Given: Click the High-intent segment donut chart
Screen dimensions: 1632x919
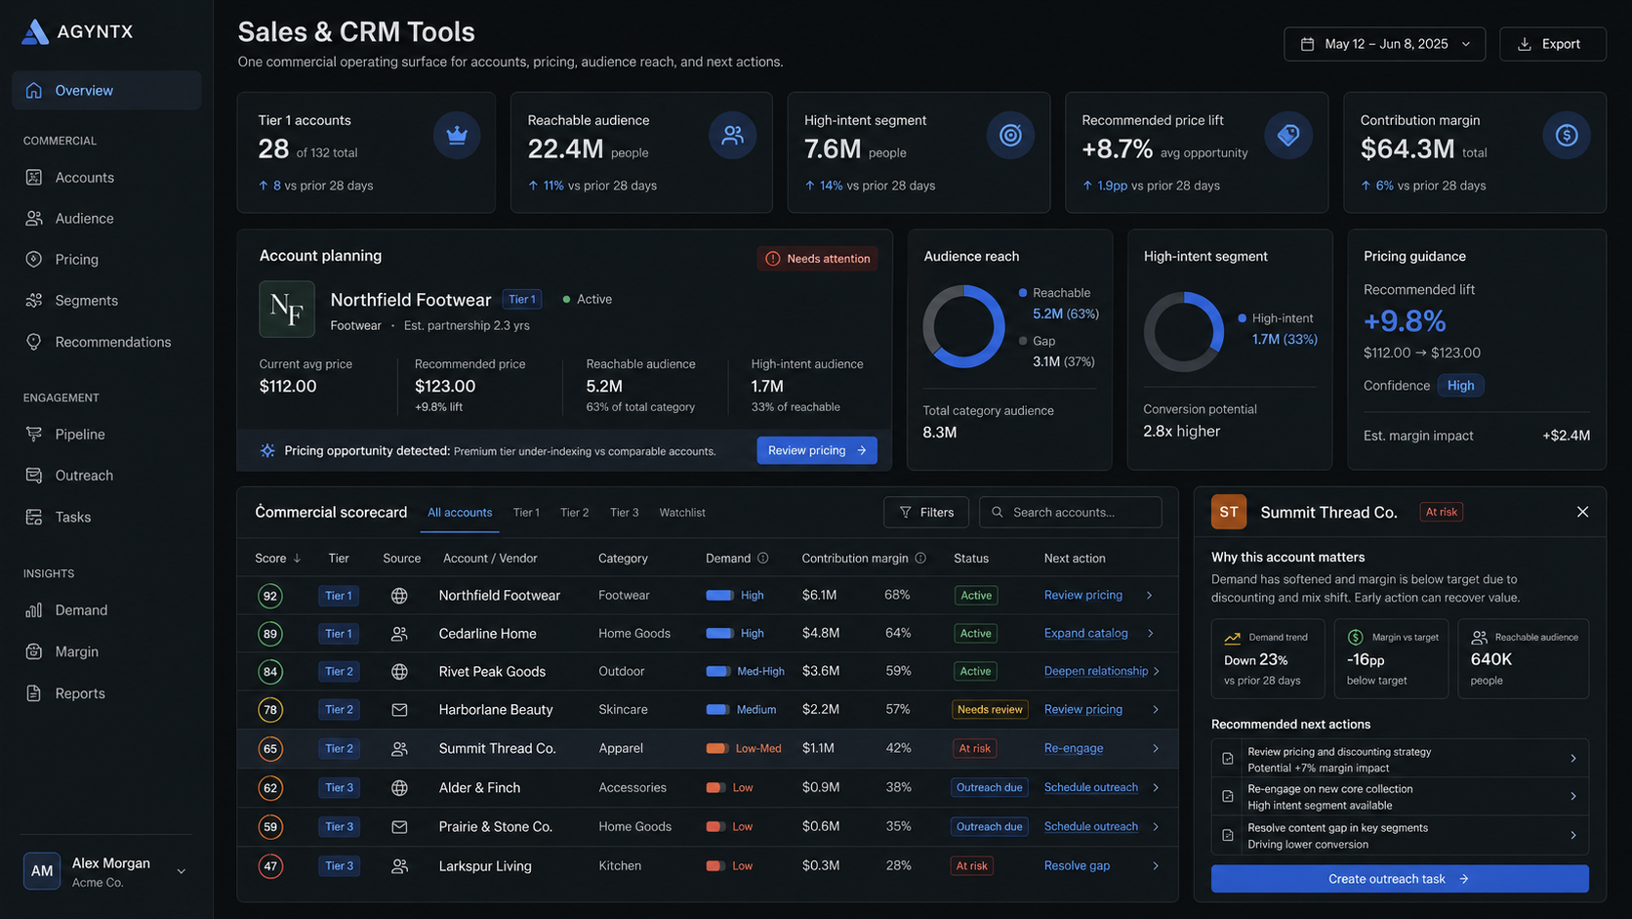Looking at the screenshot, I should (x=1184, y=331).
